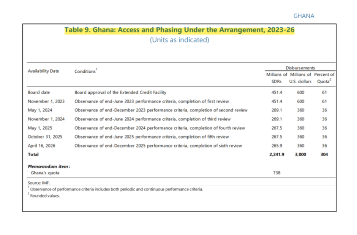
Task: Click the '(Units as indicated)' subtitle
Action: (179, 40)
